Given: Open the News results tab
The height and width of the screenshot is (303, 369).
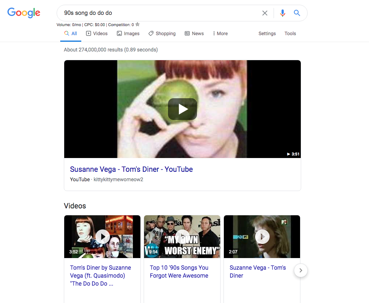Looking at the screenshot, I should [x=194, y=33].
